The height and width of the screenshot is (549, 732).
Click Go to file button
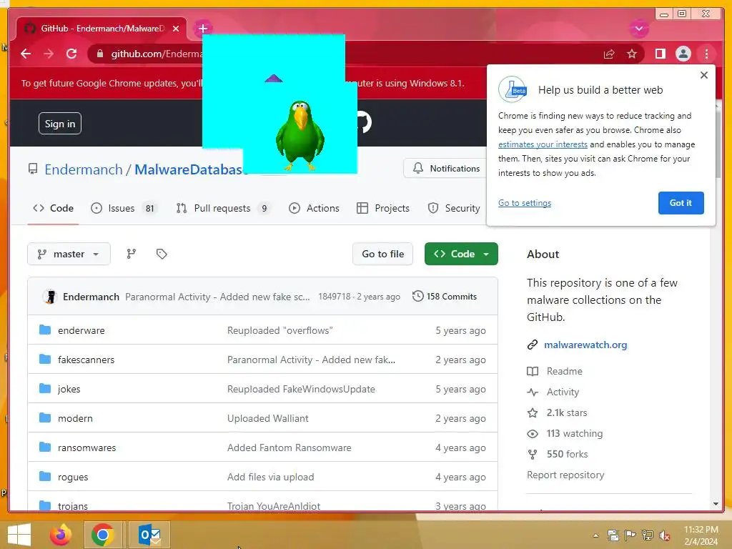[383, 254]
